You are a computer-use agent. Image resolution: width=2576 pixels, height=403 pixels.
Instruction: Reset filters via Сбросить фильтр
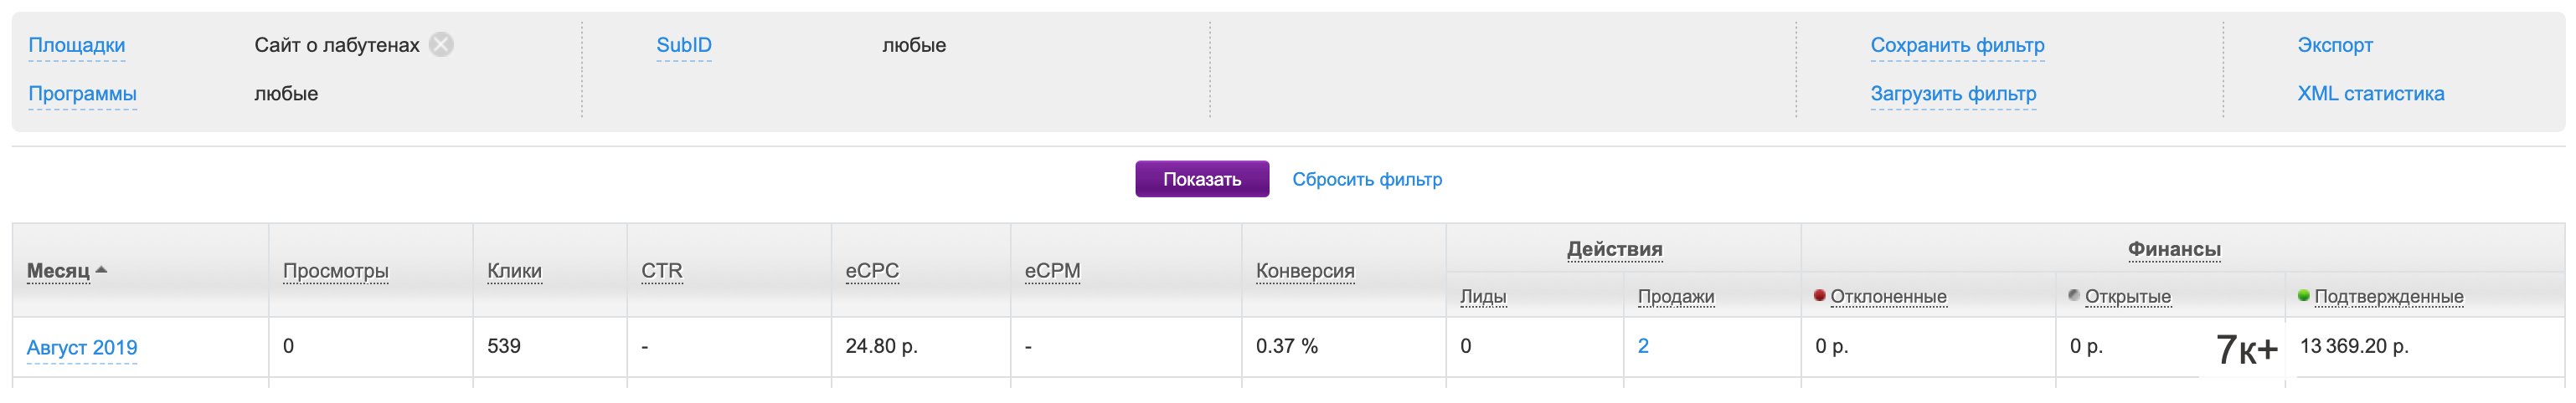pyautogui.click(x=1366, y=180)
